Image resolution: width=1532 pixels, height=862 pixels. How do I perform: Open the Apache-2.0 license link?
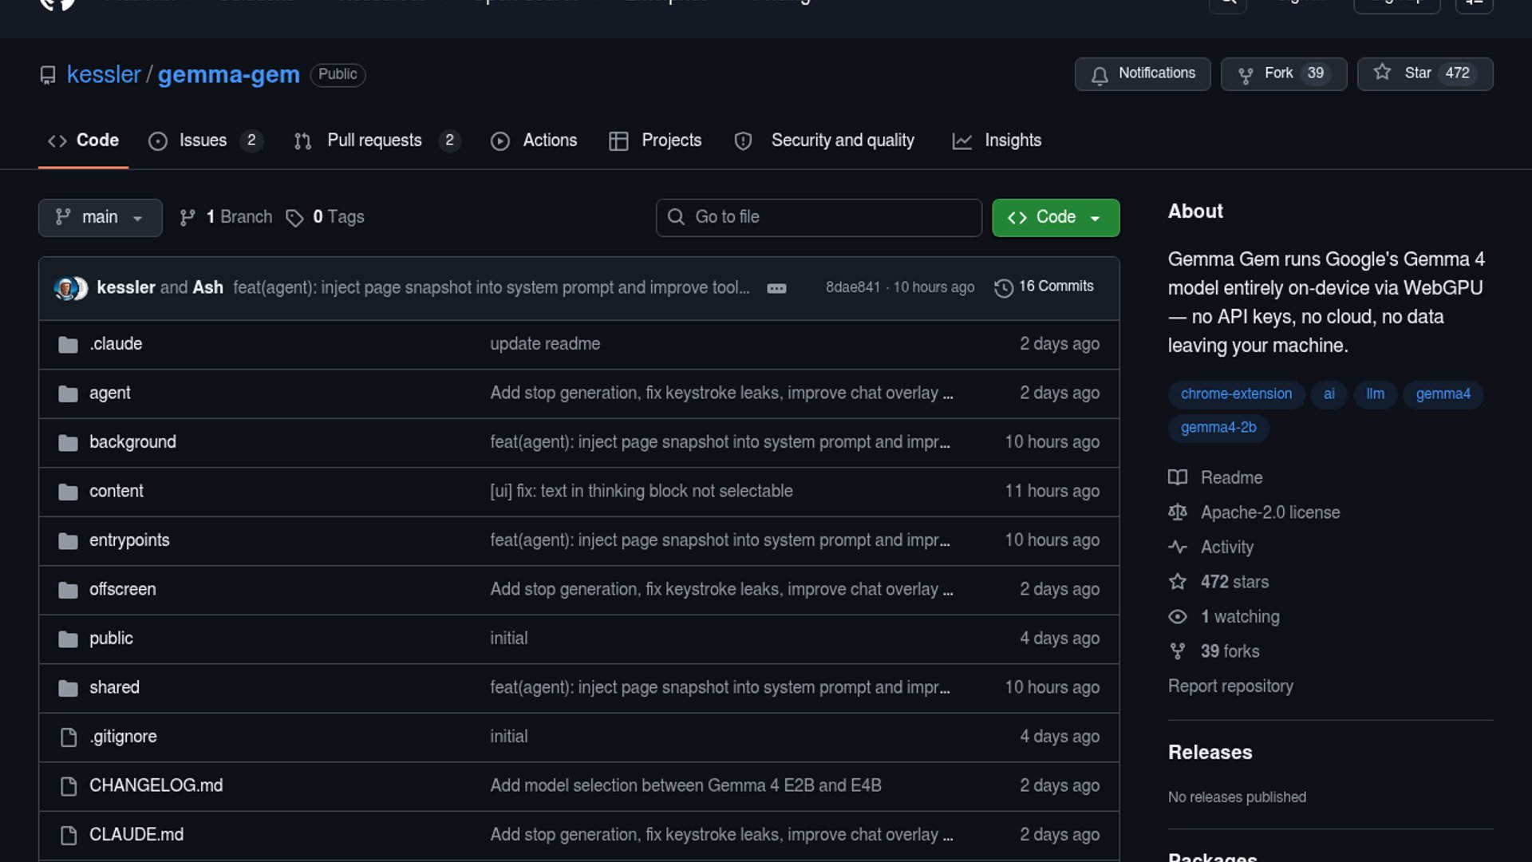[x=1269, y=512]
